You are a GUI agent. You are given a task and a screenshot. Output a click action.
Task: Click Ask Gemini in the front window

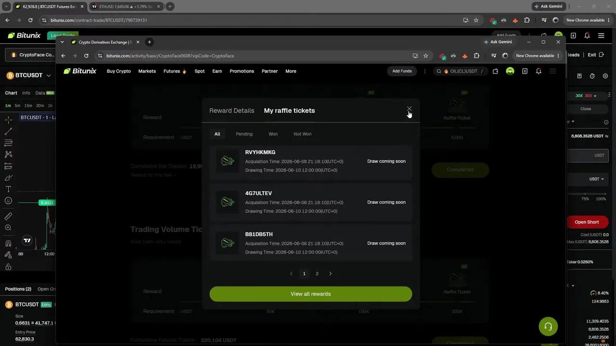[x=498, y=42]
